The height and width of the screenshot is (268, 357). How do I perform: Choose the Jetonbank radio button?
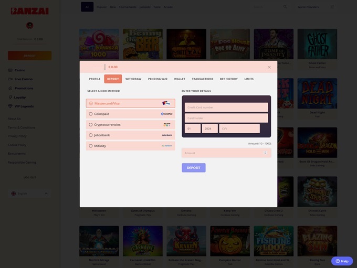(91, 135)
